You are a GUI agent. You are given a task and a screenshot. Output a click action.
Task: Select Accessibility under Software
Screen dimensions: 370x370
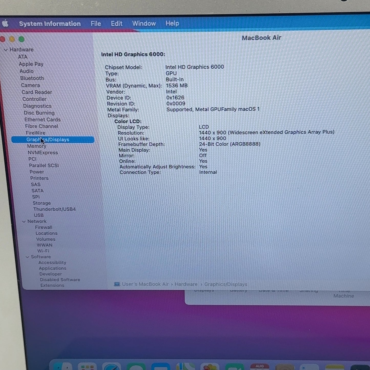coord(52,262)
